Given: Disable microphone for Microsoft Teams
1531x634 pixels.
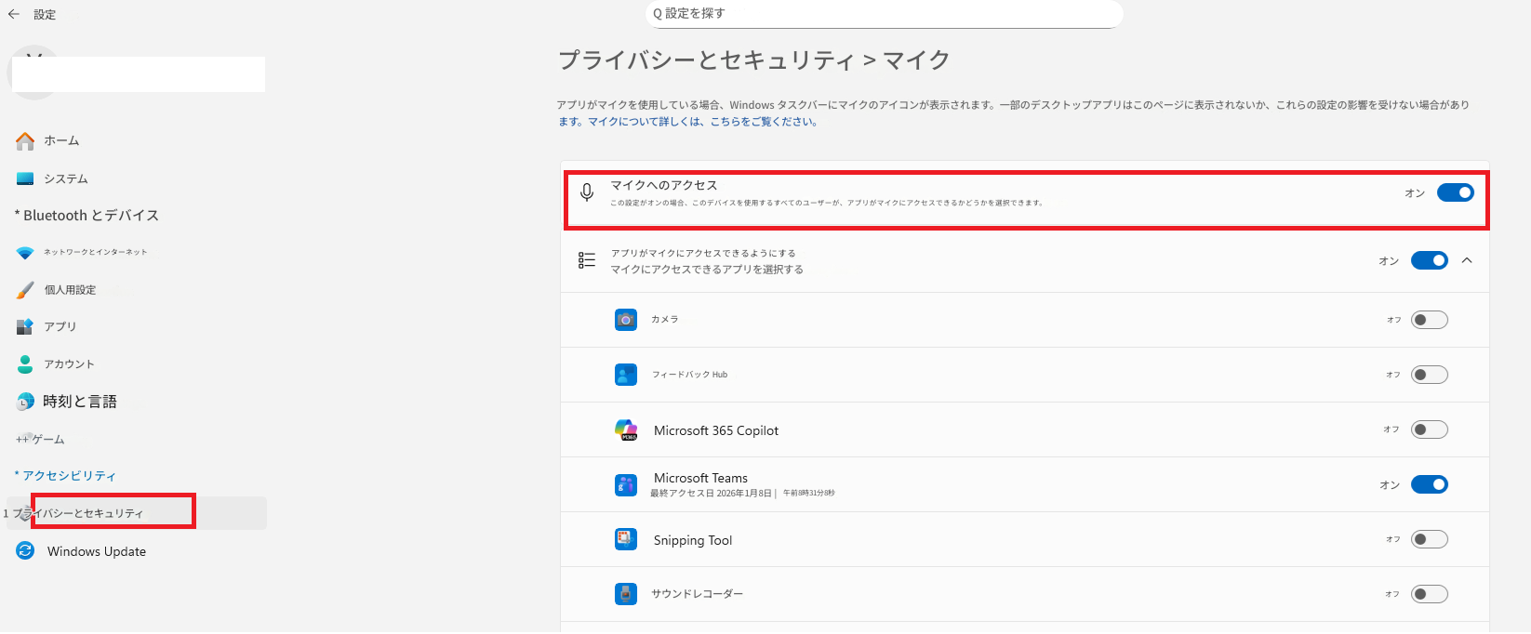Looking at the screenshot, I should click(x=1430, y=484).
